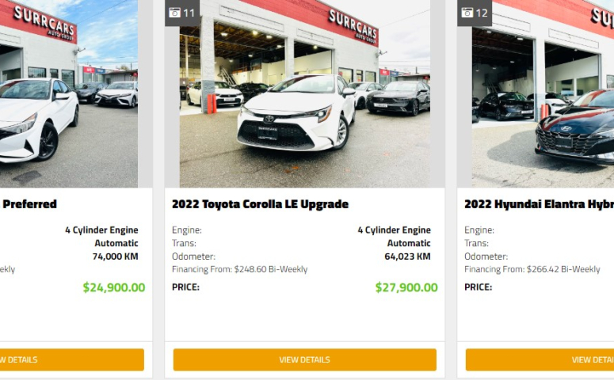Click the Surrcars sign in the Corolla photo
The height and width of the screenshot is (380, 614).
pos(353,25)
